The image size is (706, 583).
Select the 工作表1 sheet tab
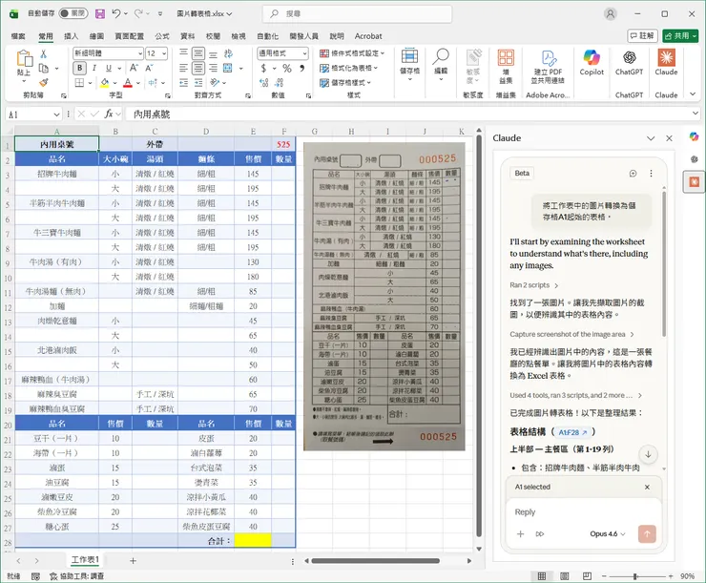point(85,560)
